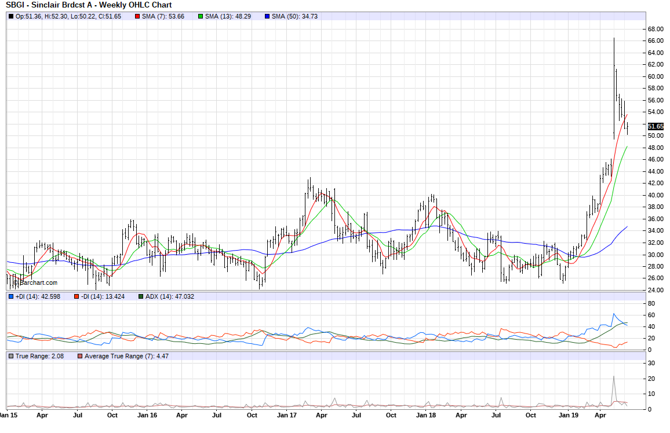Click the 64.00 price axis label
Screen dimensions: 670x433
point(656,53)
